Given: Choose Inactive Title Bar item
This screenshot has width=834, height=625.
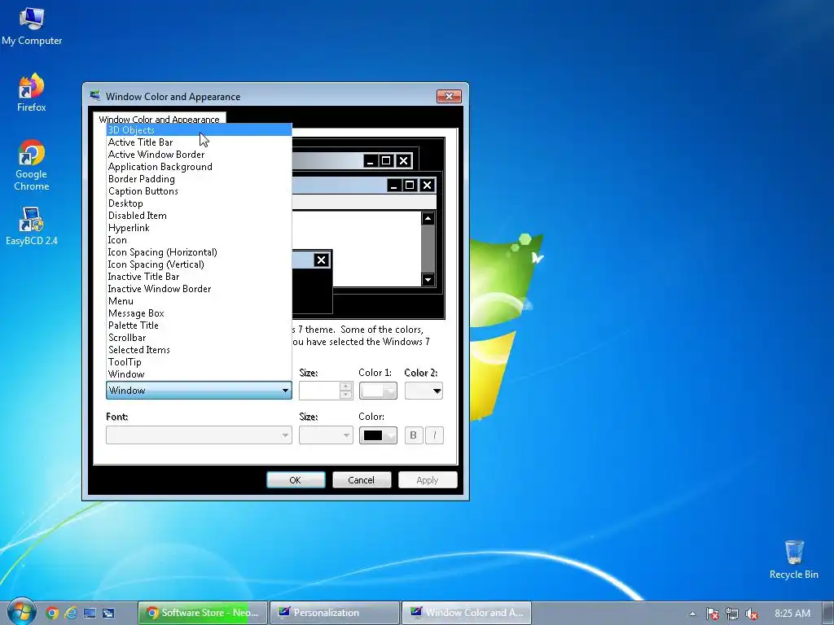Looking at the screenshot, I should [199, 277].
